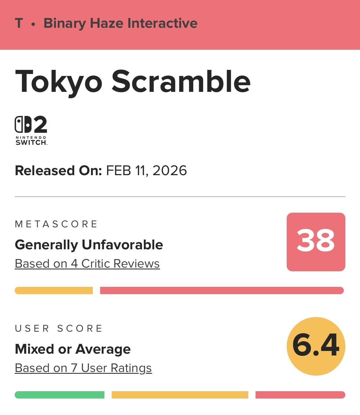Click the release date FEB 11, 2026
This screenshot has width=360, height=415.
click(146, 171)
